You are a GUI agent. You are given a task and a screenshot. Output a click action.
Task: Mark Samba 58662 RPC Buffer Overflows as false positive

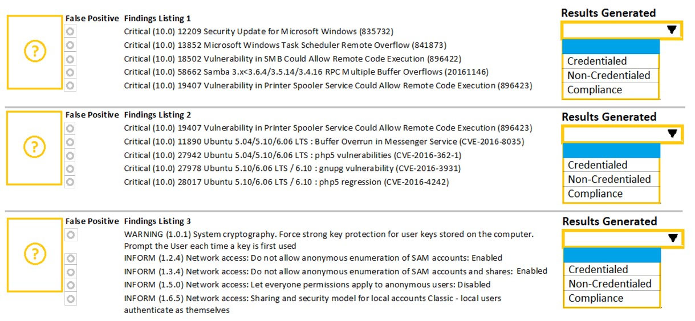70,72
